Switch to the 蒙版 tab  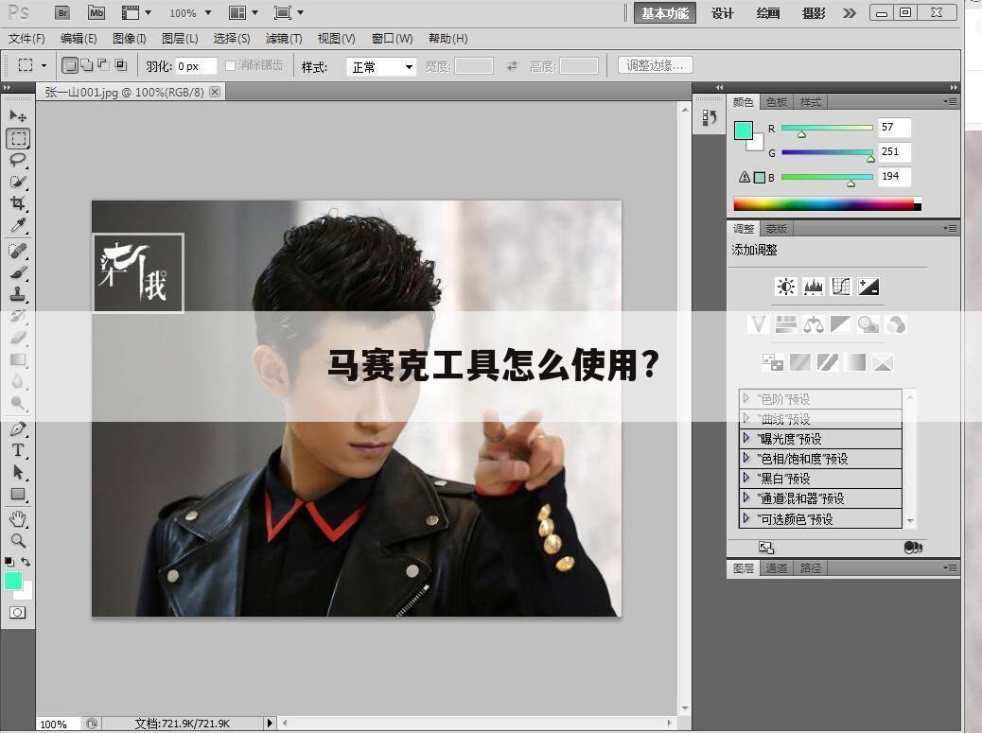coord(777,229)
